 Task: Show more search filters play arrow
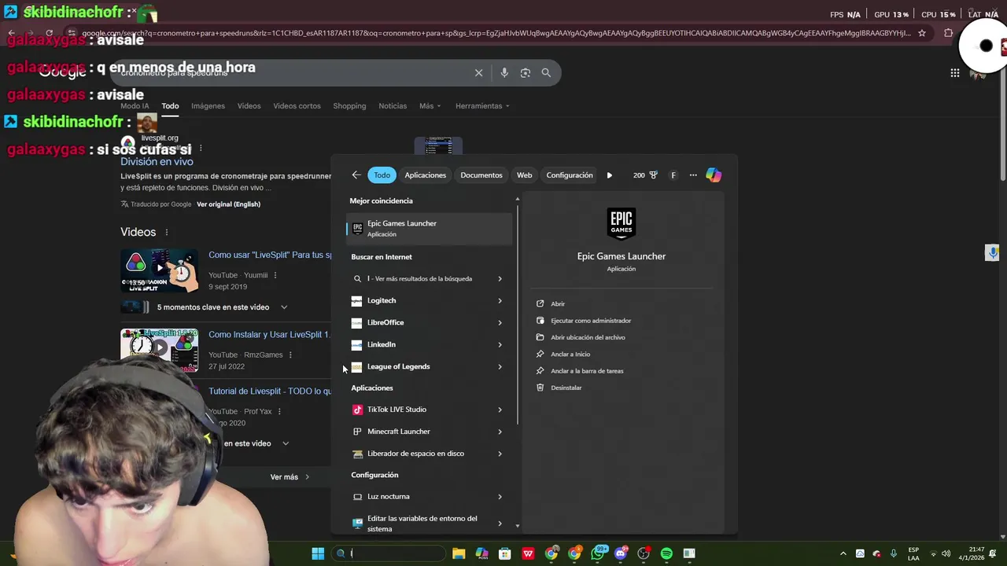pos(609,175)
